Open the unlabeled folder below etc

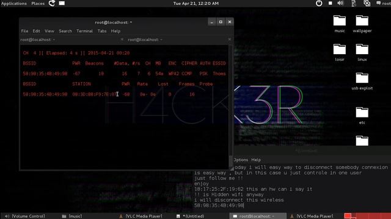pyautogui.click(x=362, y=141)
